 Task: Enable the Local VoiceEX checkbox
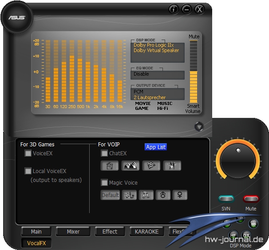click(28, 171)
